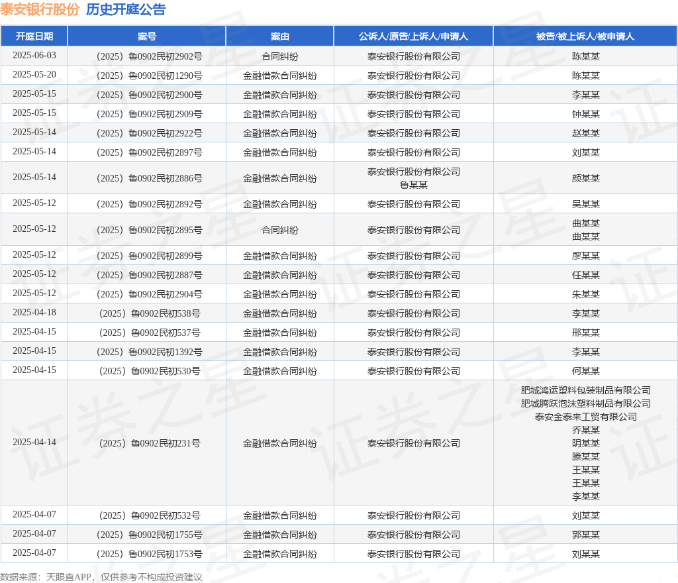This screenshot has width=678, height=583.
Task: Click 金融借款合同纠纷 in the 231号 row
Action: pos(280,443)
